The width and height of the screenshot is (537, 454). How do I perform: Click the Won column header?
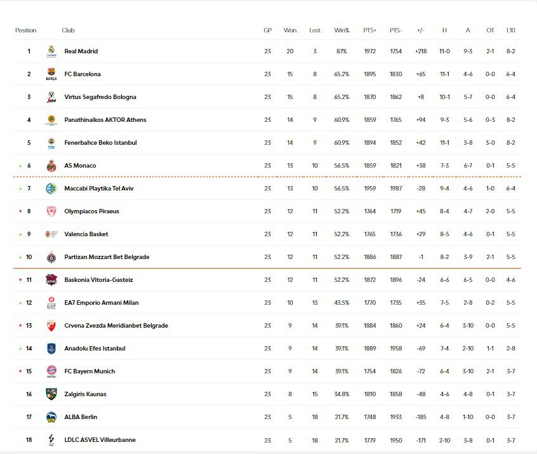(290, 30)
